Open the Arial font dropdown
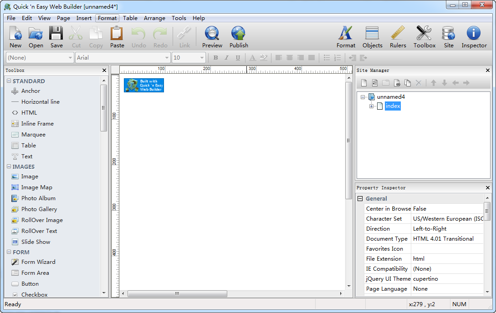Screen dimensions: 496x313 167,58
